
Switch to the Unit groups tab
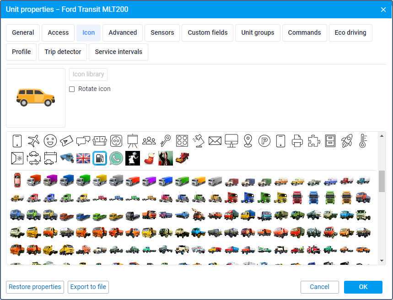click(258, 33)
